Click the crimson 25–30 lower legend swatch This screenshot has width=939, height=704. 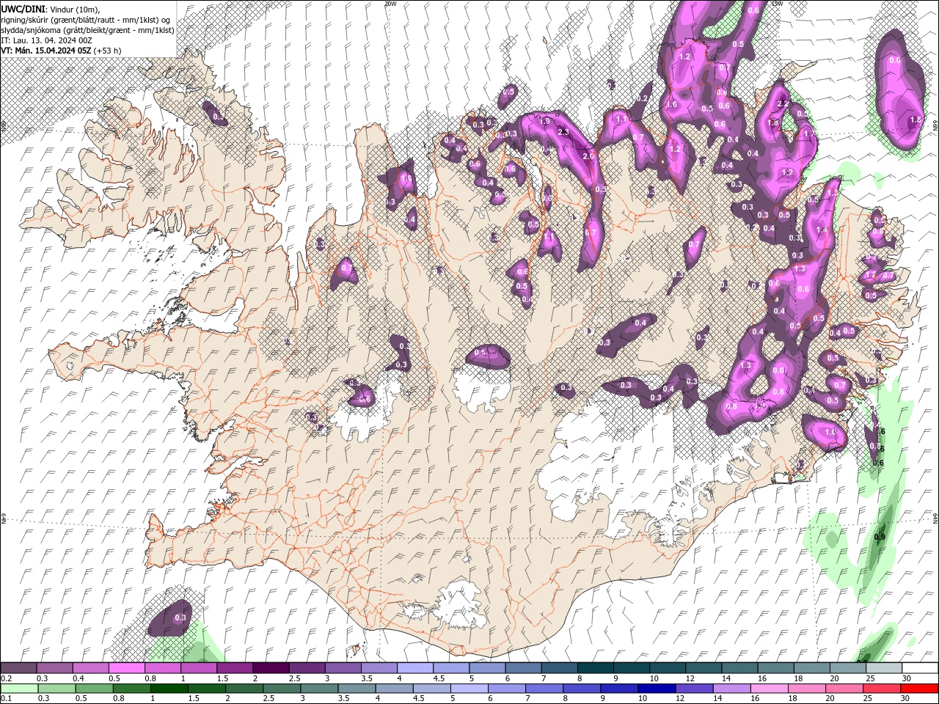pos(883,689)
